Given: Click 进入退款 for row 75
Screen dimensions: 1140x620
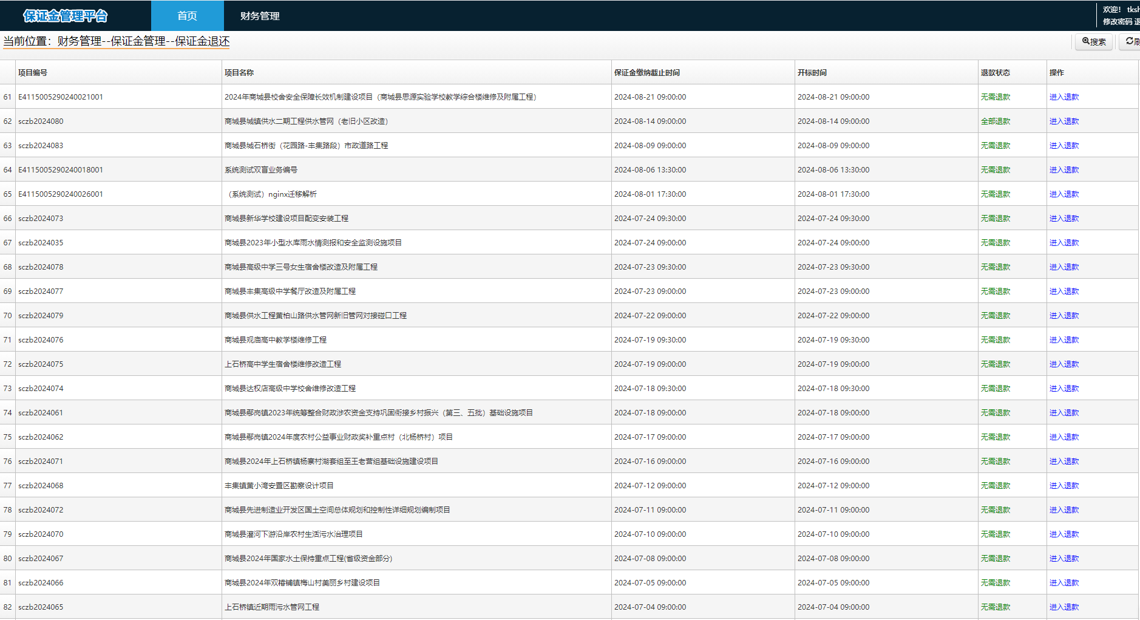Looking at the screenshot, I should 1064,437.
